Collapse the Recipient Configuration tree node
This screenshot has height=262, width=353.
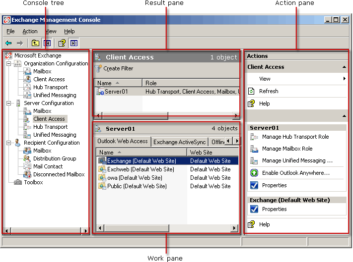click(8, 143)
